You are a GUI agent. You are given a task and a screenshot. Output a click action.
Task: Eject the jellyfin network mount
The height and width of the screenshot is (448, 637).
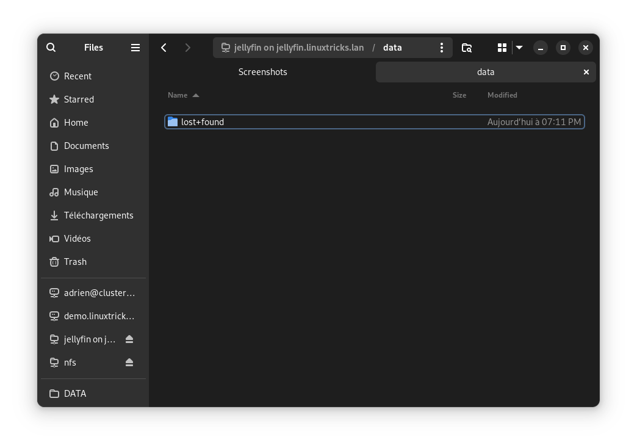(129, 339)
